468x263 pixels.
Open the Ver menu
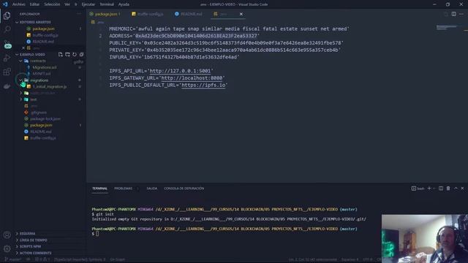(x=67, y=4)
